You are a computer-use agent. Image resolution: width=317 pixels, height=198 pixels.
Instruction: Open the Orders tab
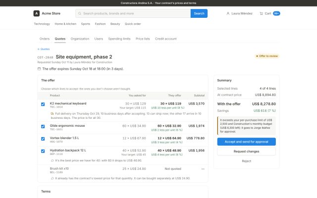pyautogui.click(x=45, y=39)
